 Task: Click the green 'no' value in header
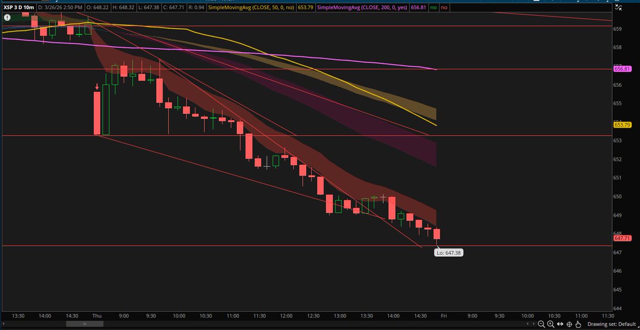click(x=434, y=7)
